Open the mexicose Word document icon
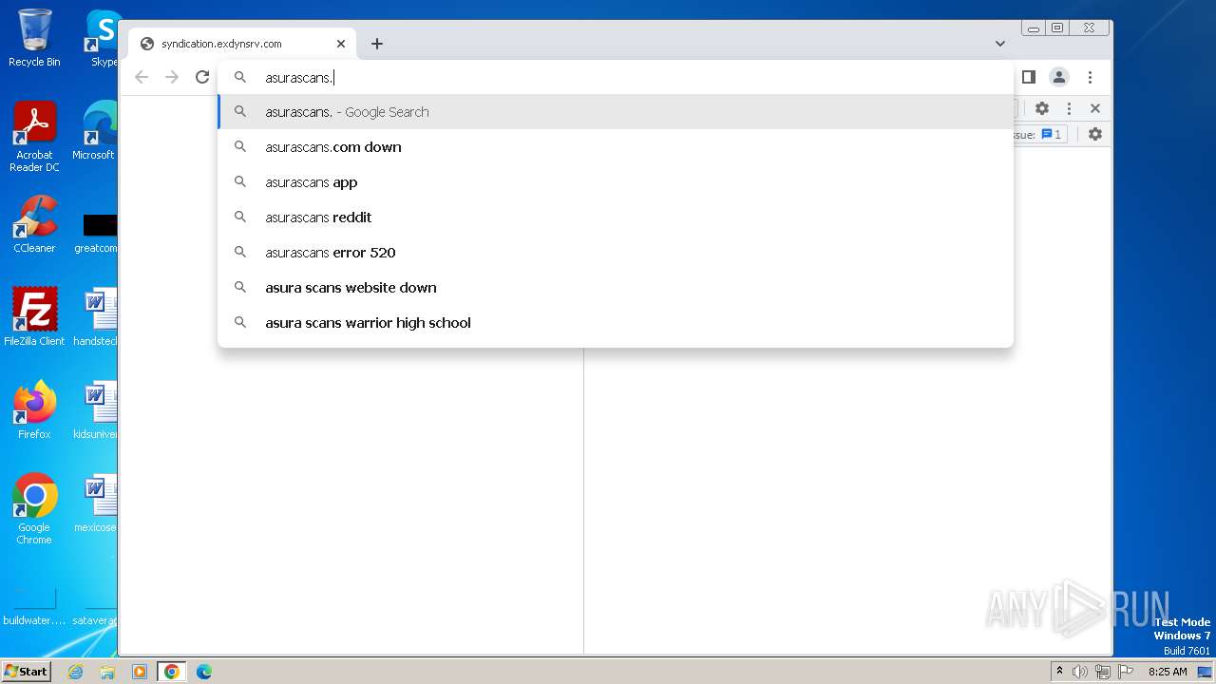 point(97,503)
